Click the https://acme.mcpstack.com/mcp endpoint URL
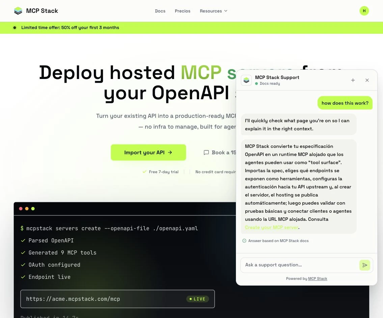383x318 pixels. [x=73, y=299]
